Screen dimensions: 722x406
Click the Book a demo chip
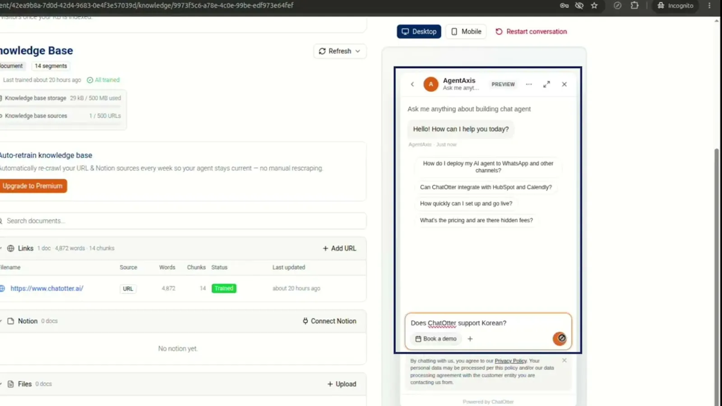pyautogui.click(x=436, y=339)
